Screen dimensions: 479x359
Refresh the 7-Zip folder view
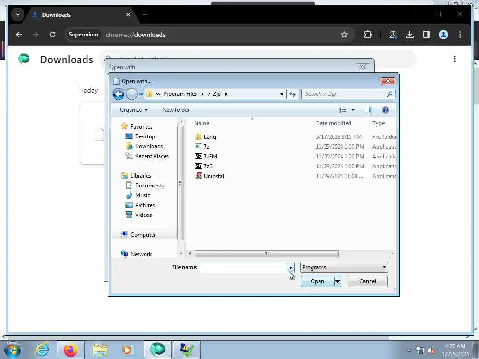pos(292,94)
